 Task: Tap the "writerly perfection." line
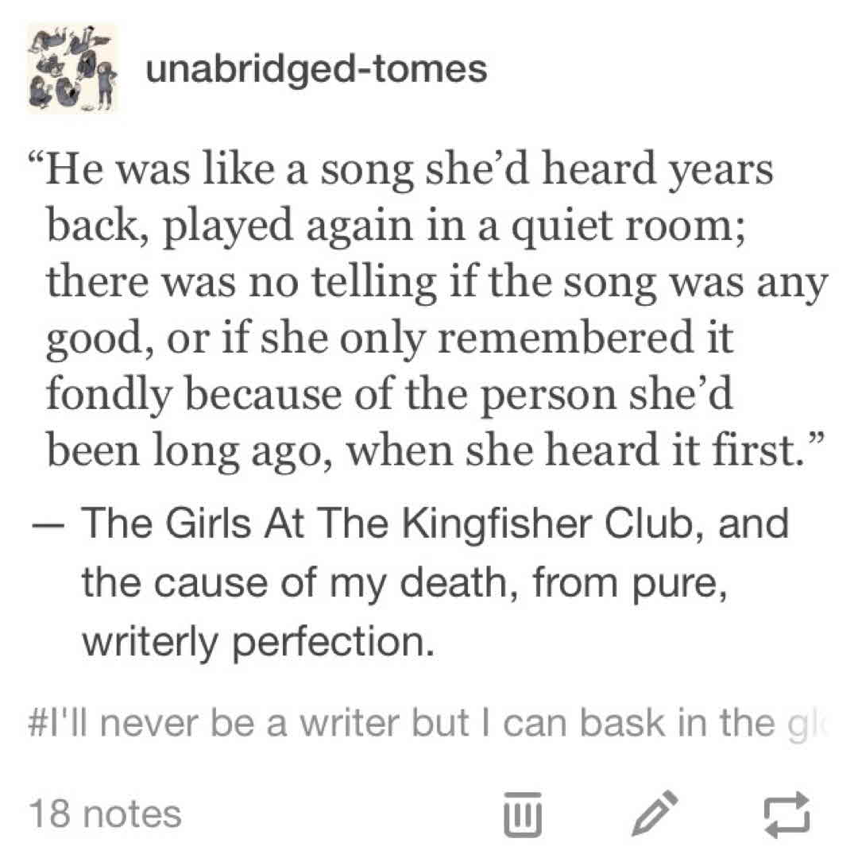point(258,643)
